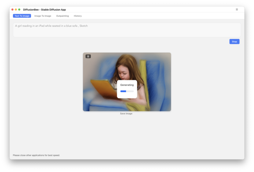Screen dimensions: 254x172
Task: Maximize the window with green button
Action: click(x=19, y=9)
